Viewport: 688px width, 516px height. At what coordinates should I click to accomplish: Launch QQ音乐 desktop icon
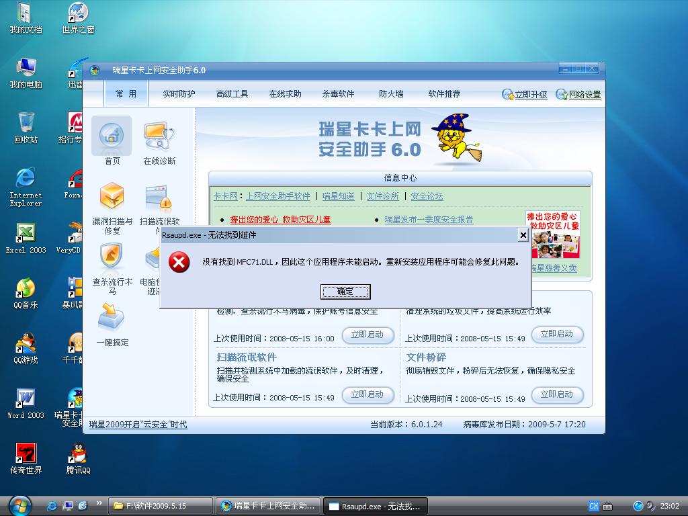pos(26,294)
